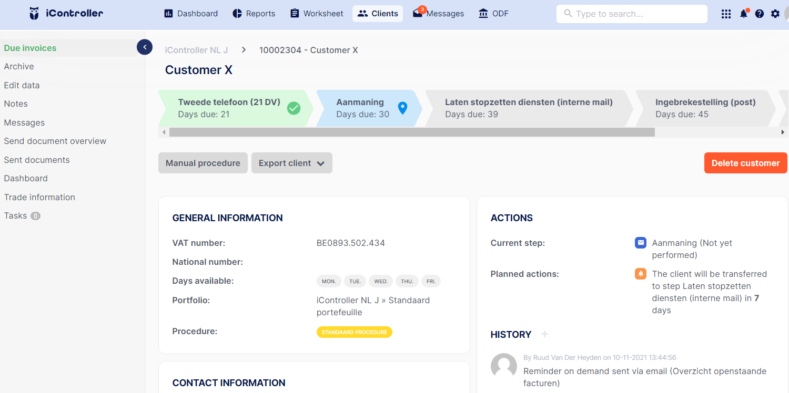
Task: Select the Aanmaning procedure step
Action: click(x=369, y=108)
